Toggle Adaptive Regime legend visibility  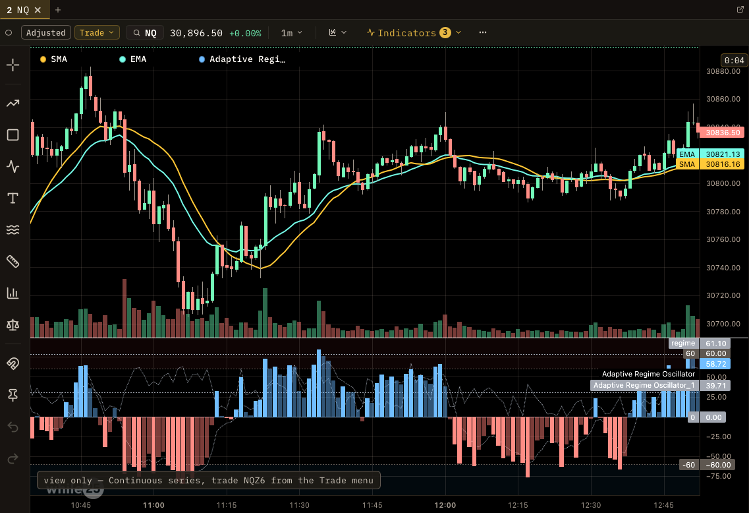[x=242, y=59]
